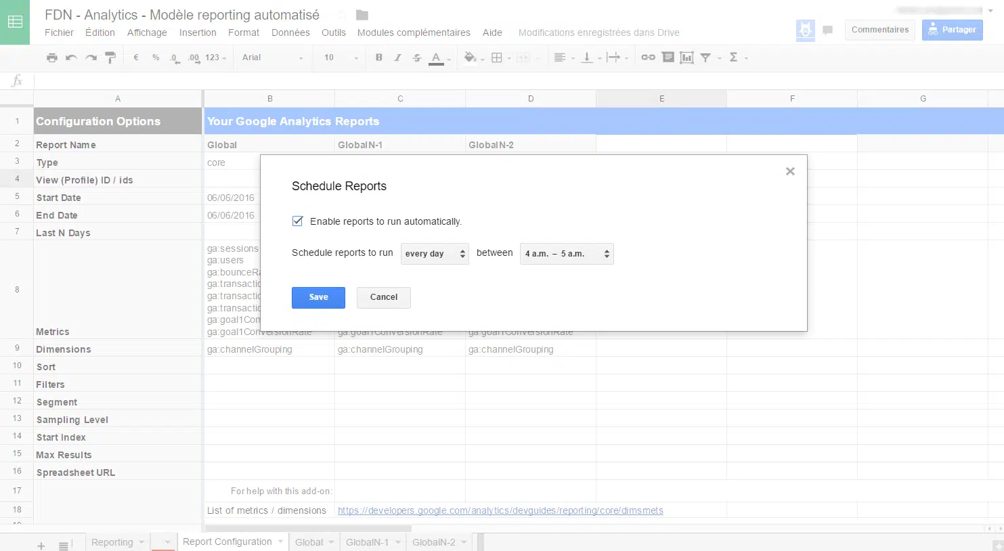Open the Modules complémentaires menu
Image resolution: width=1004 pixels, height=551 pixels.
413,32
